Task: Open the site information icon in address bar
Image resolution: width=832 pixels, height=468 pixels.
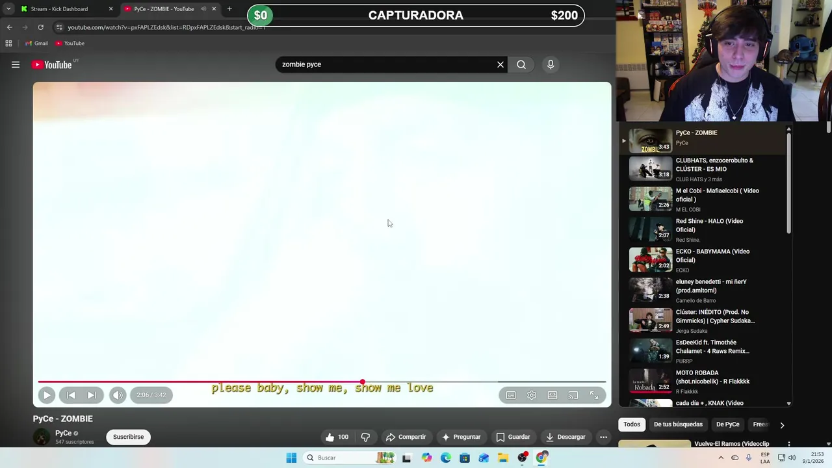Action: click(x=59, y=27)
